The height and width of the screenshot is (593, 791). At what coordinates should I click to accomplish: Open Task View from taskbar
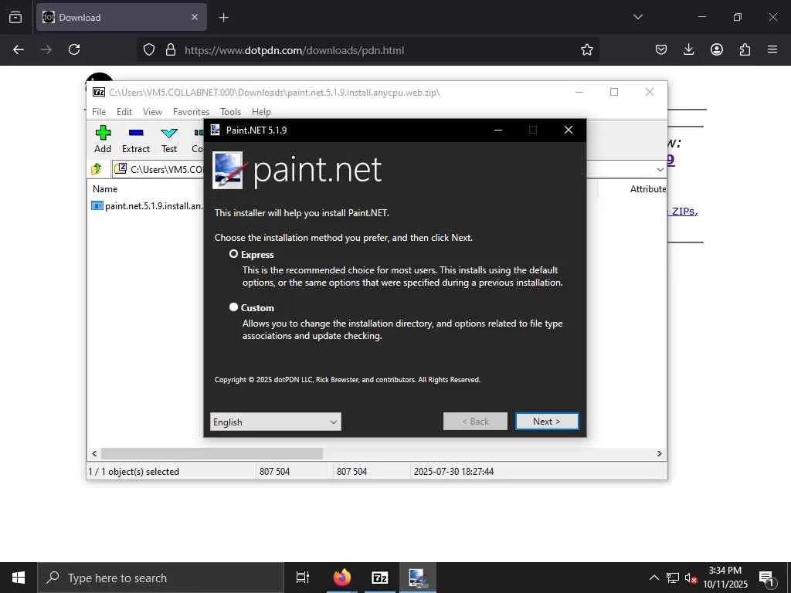click(x=303, y=578)
